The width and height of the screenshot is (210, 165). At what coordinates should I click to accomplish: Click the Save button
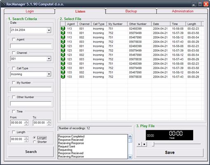point(170,152)
